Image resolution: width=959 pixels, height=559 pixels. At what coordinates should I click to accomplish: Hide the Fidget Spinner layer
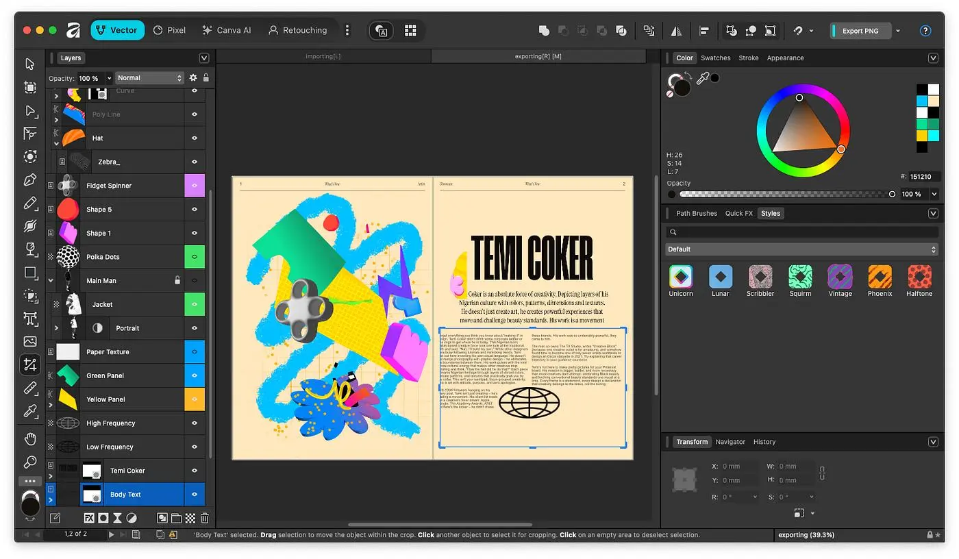(x=195, y=186)
